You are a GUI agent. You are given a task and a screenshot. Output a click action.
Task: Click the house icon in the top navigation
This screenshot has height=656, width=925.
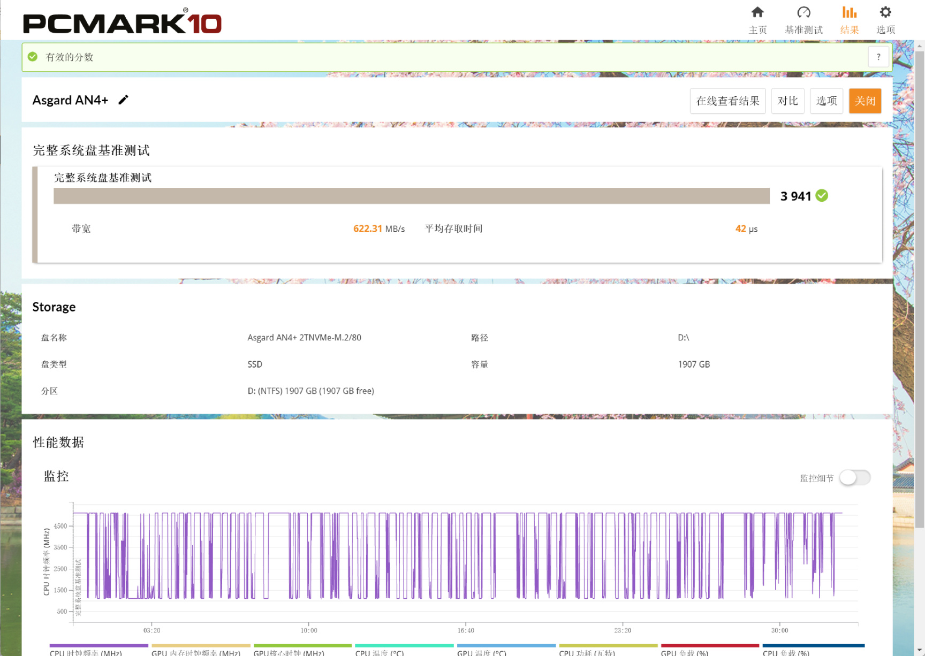tap(757, 12)
